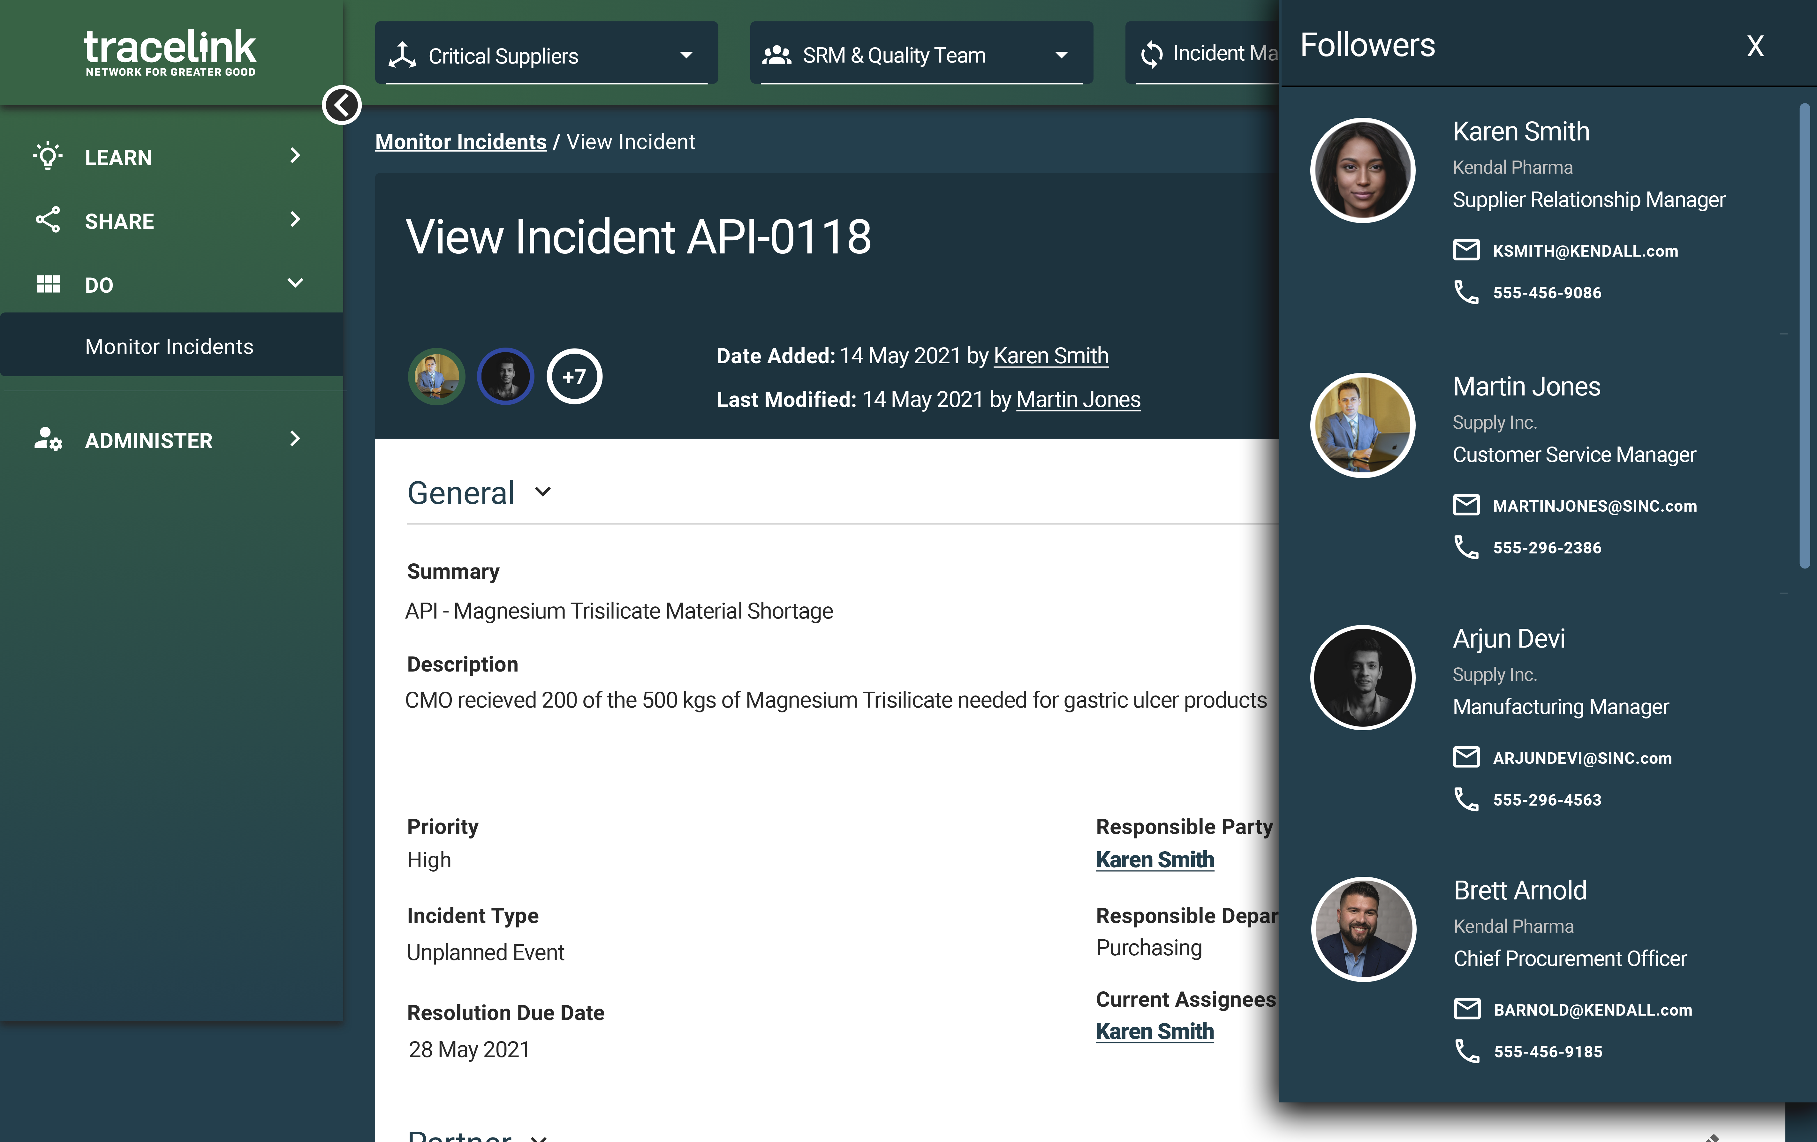This screenshot has height=1142, width=1817.
Task: Click the LEARN lightbulb icon
Action: pyautogui.click(x=48, y=156)
